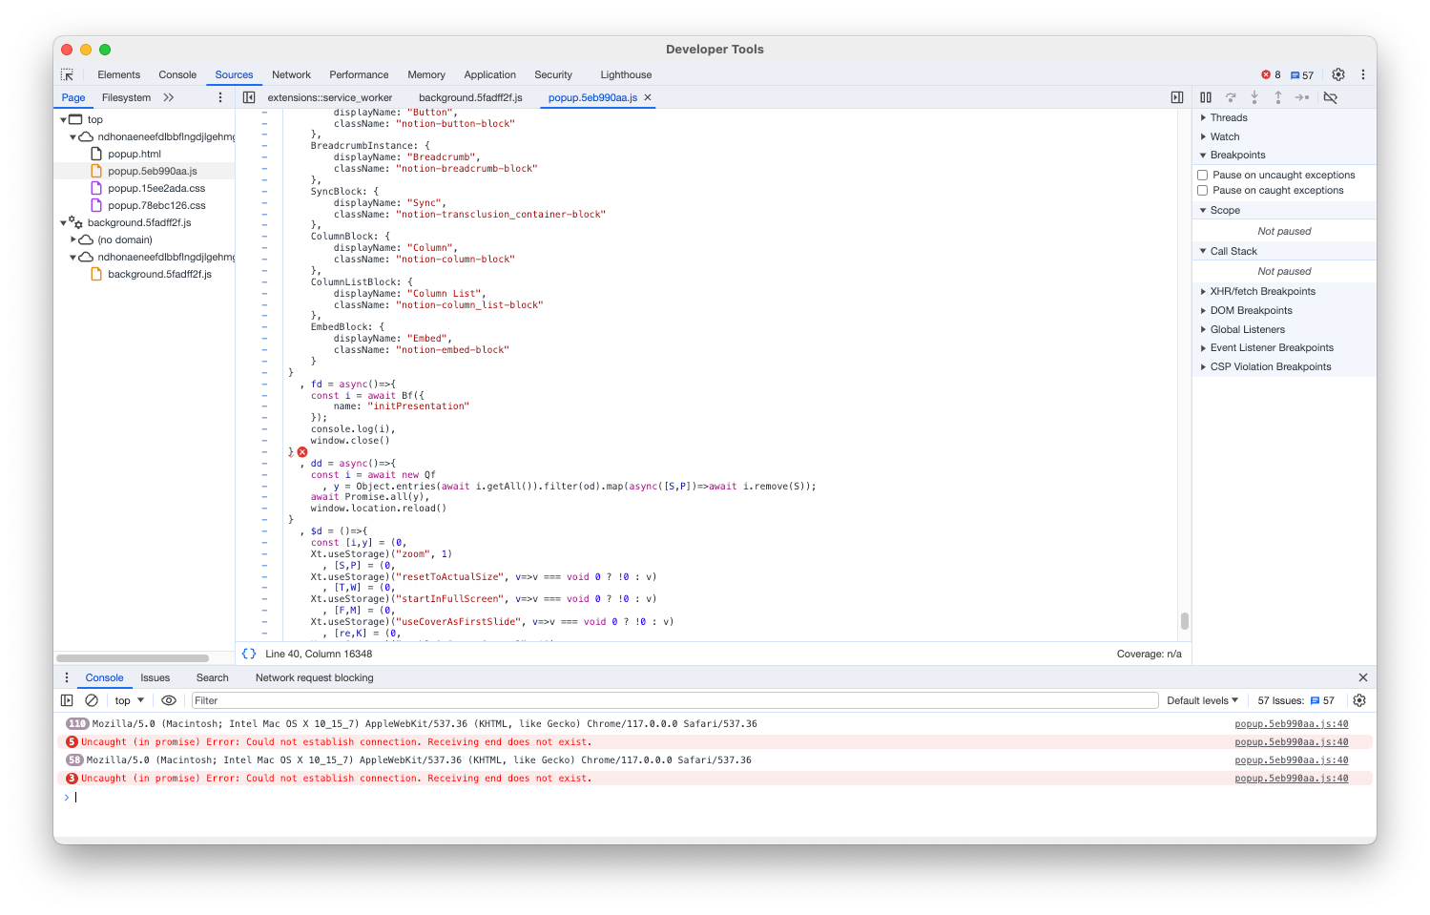Switch to Filesystem navigator tab
Viewport: 1430px width, 915px height.
pos(126,97)
